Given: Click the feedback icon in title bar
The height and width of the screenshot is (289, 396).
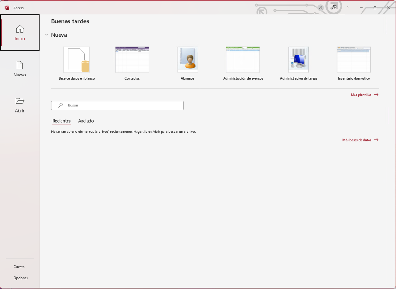Looking at the screenshot, I should [334, 8].
